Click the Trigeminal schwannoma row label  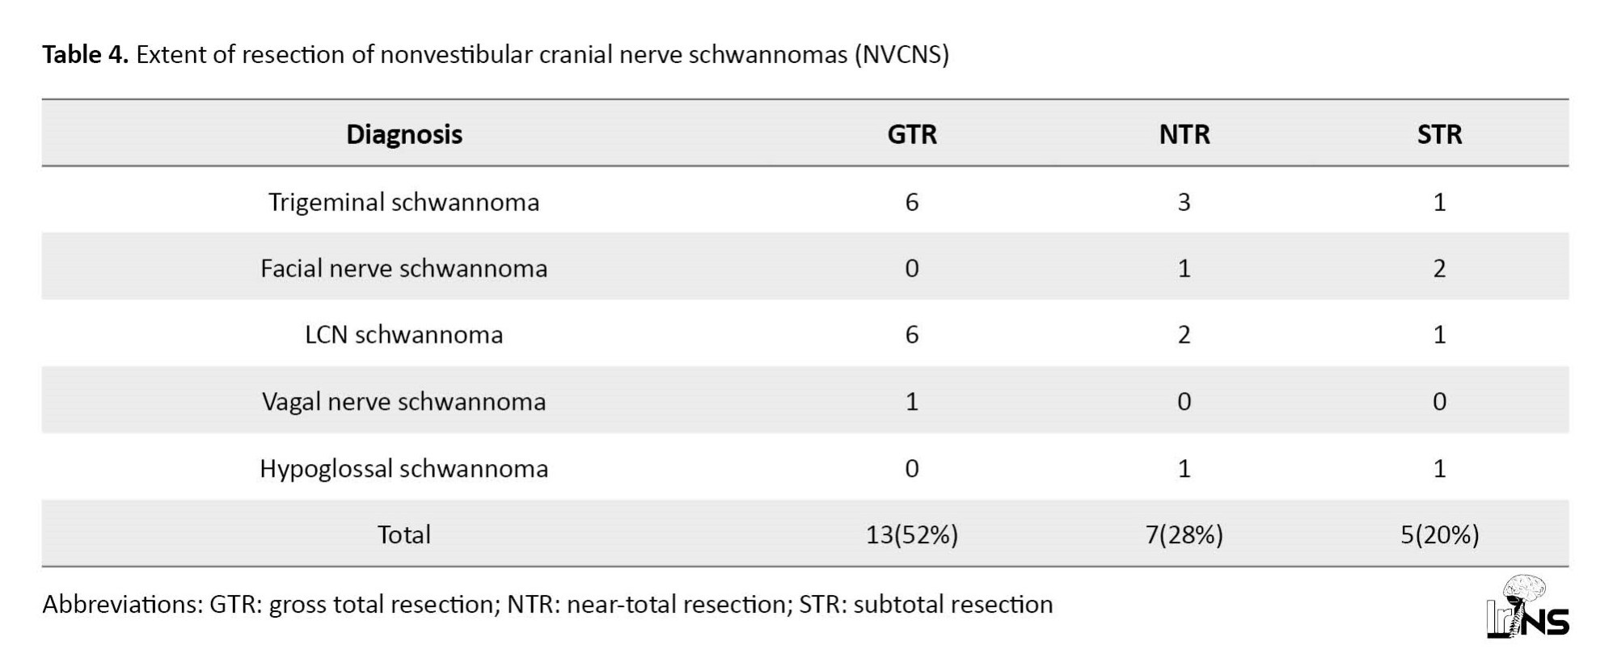point(404,201)
